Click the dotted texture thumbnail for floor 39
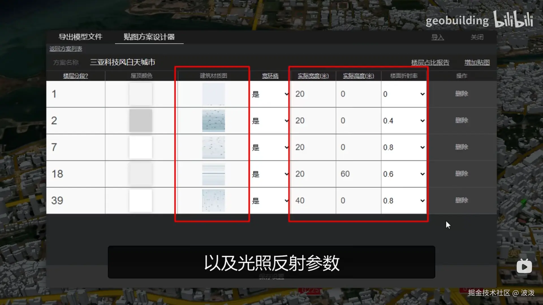The image size is (543, 305). 213,201
